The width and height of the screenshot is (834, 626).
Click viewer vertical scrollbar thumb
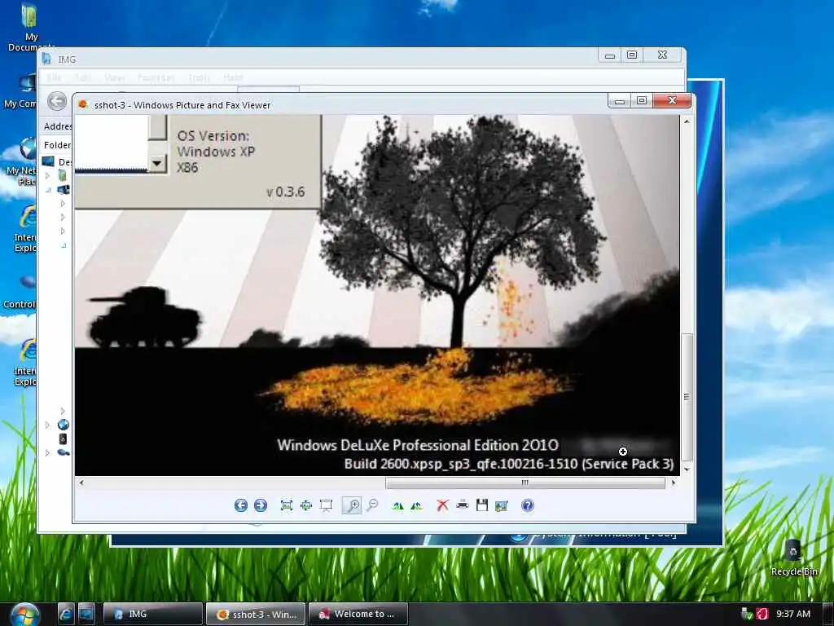pyautogui.click(x=687, y=397)
